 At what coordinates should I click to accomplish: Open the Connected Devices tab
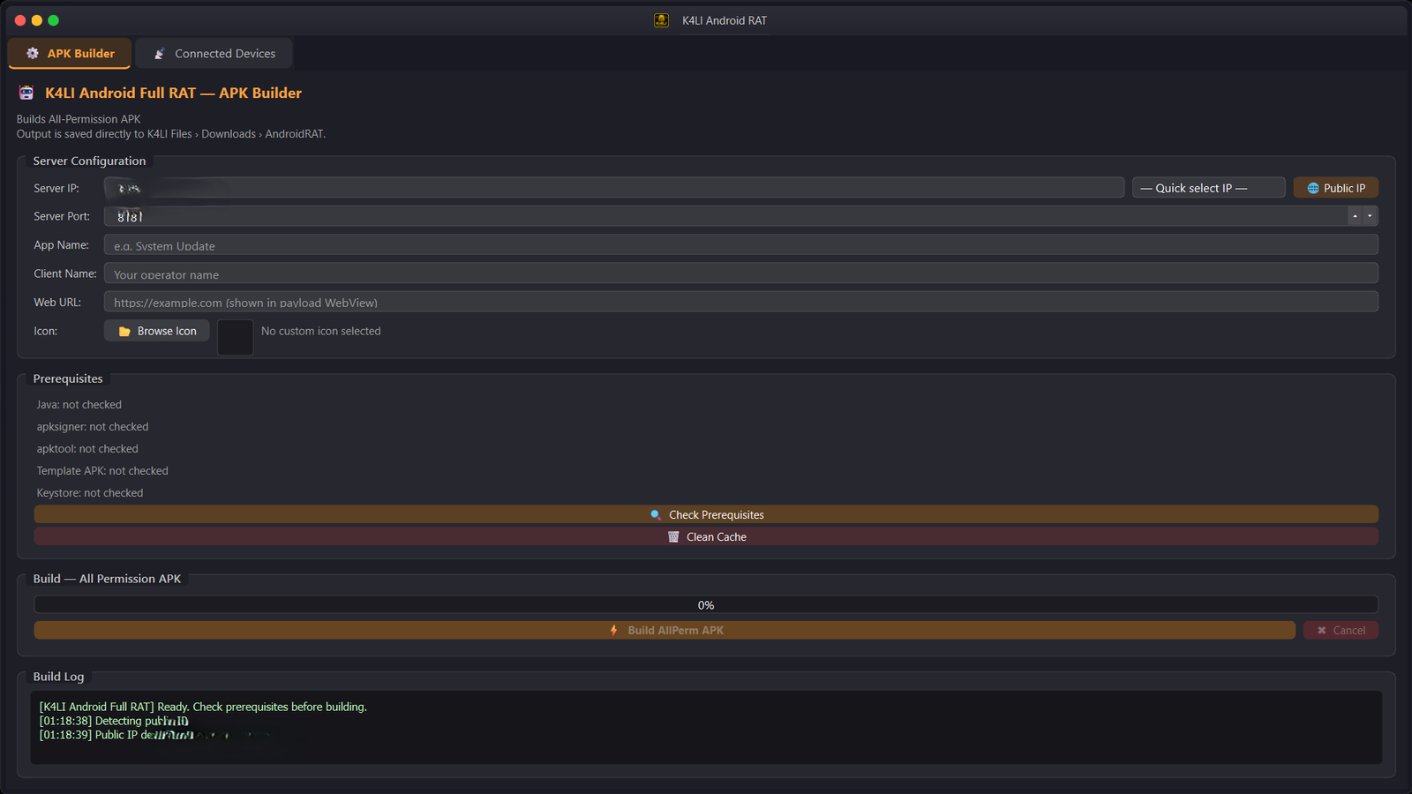[x=214, y=54]
